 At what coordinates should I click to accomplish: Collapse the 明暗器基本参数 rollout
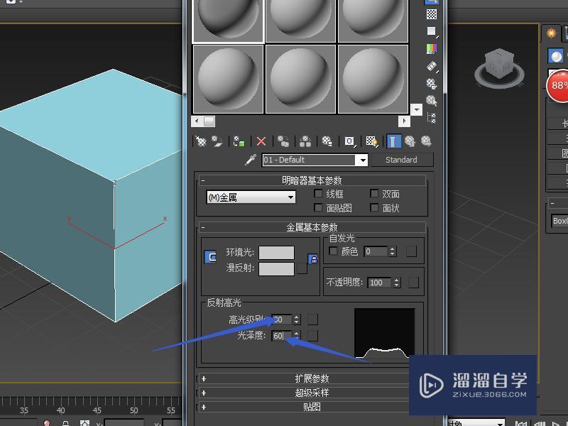click(x=312, y=180)
